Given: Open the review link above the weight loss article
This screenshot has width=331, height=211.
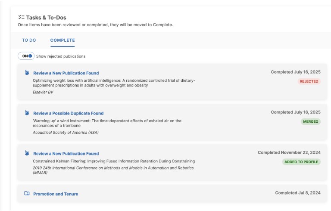Looking at the screenshot, I should click(66, 73).
